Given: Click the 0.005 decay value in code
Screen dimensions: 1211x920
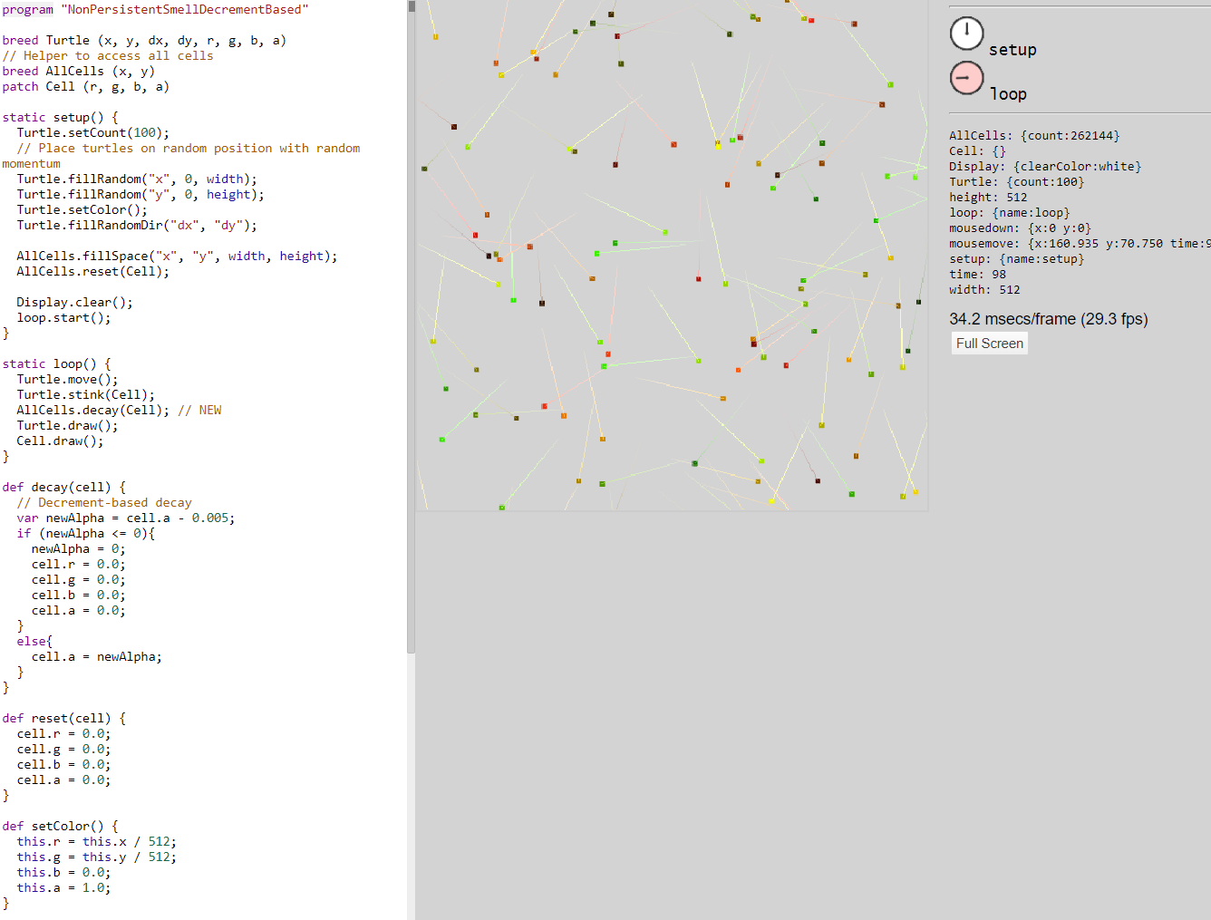Looking at the screenshot, I should [212, 518].
